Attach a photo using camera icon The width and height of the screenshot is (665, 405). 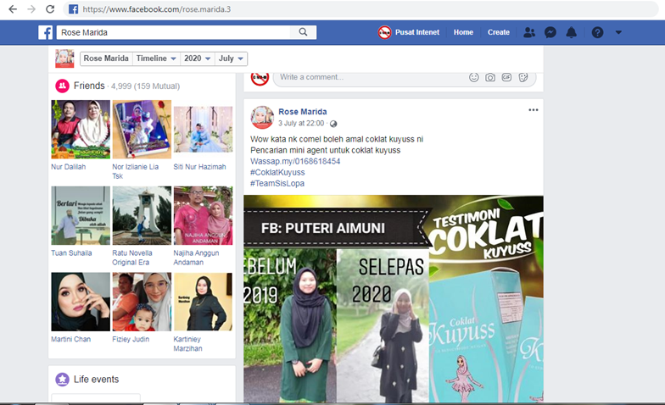(x=490, y=77)
